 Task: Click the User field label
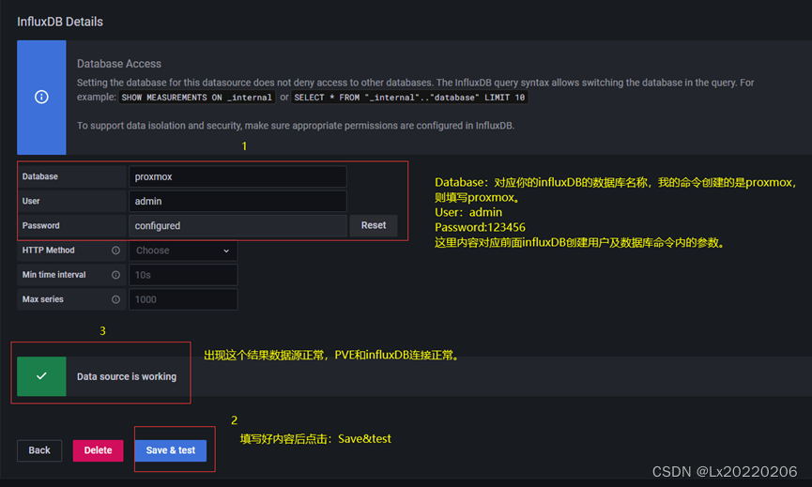[31, 201]
